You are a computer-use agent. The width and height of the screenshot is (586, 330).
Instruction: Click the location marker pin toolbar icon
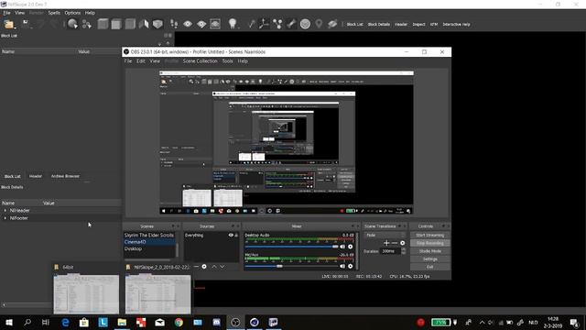coord(319,24)
